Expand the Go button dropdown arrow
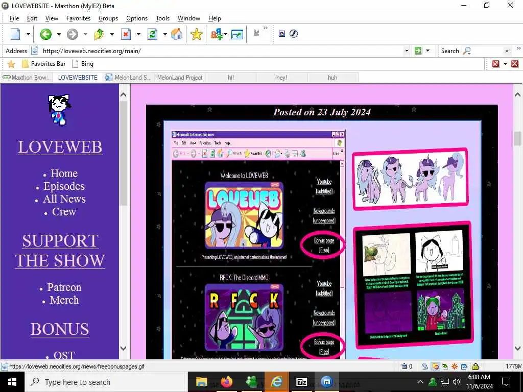523x392 pixels. (428, 51)
